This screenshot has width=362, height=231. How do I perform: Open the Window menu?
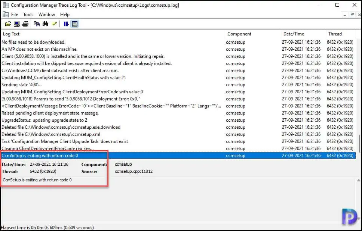click(x=47, y=15)
